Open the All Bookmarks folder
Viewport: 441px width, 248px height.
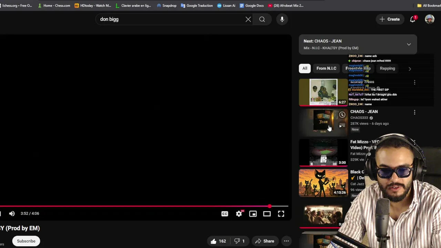(x=429, y=6)
